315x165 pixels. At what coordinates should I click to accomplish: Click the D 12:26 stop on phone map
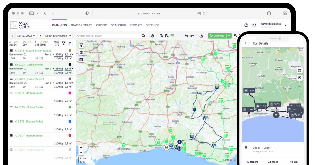[249, 91]
